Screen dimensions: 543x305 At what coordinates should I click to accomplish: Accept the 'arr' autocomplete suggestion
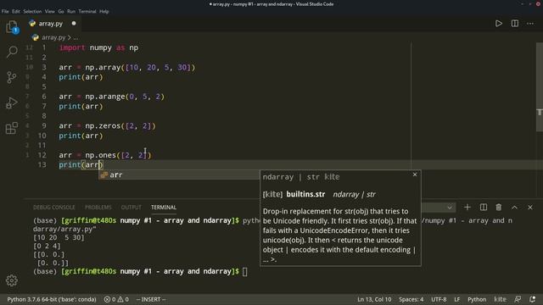(x=179, y=175)
